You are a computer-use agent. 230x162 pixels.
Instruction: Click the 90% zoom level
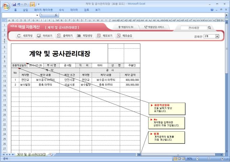click(x=189, y=159)
